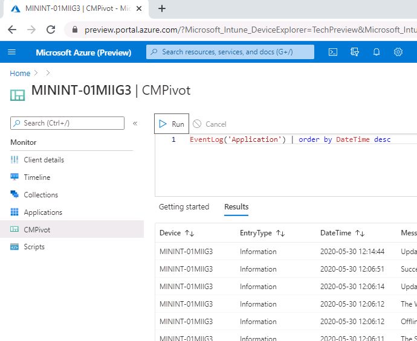
Task: Open the Azure portal hamburger menu
Action: (11, 52)
